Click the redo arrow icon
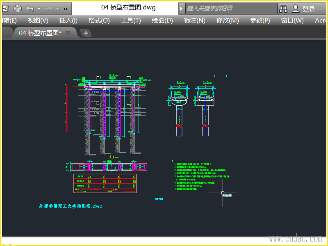This screenshot has height=246, width=328. (x=48, y=8)
